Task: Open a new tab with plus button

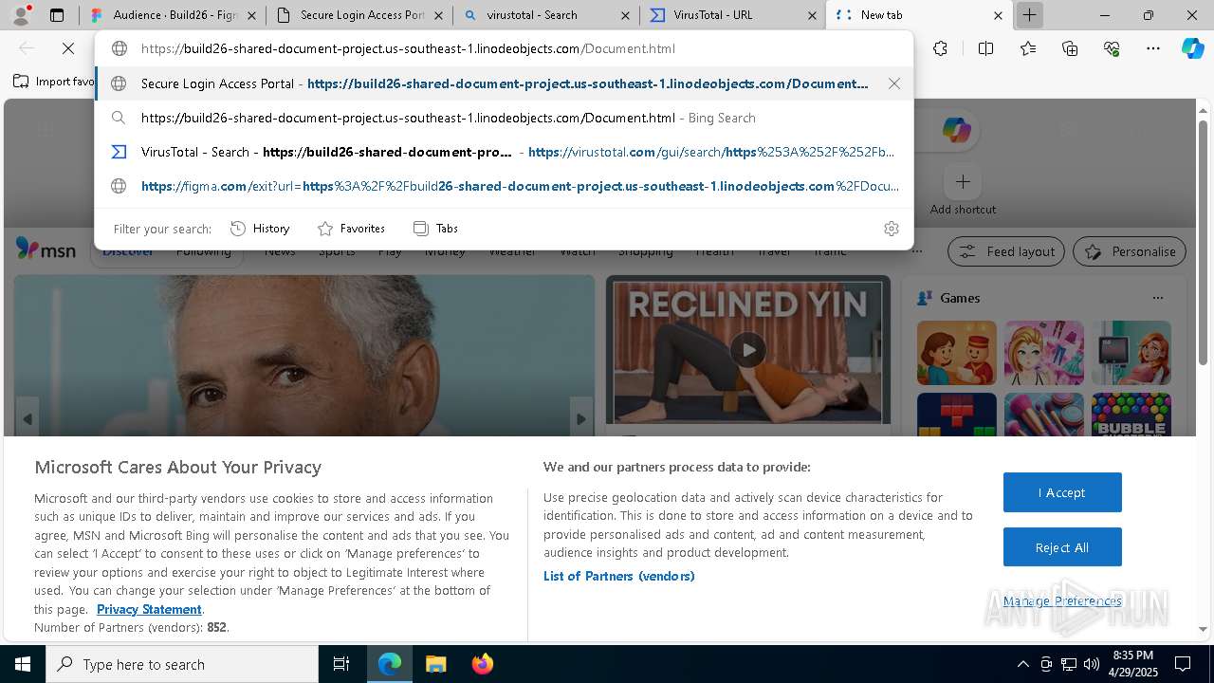Action: (x=1029, y=15)
